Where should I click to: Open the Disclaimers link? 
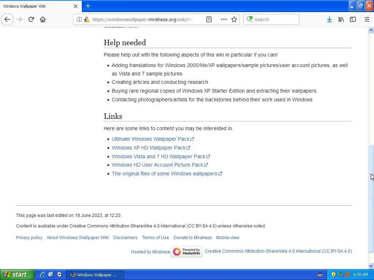tap(125, 238)
